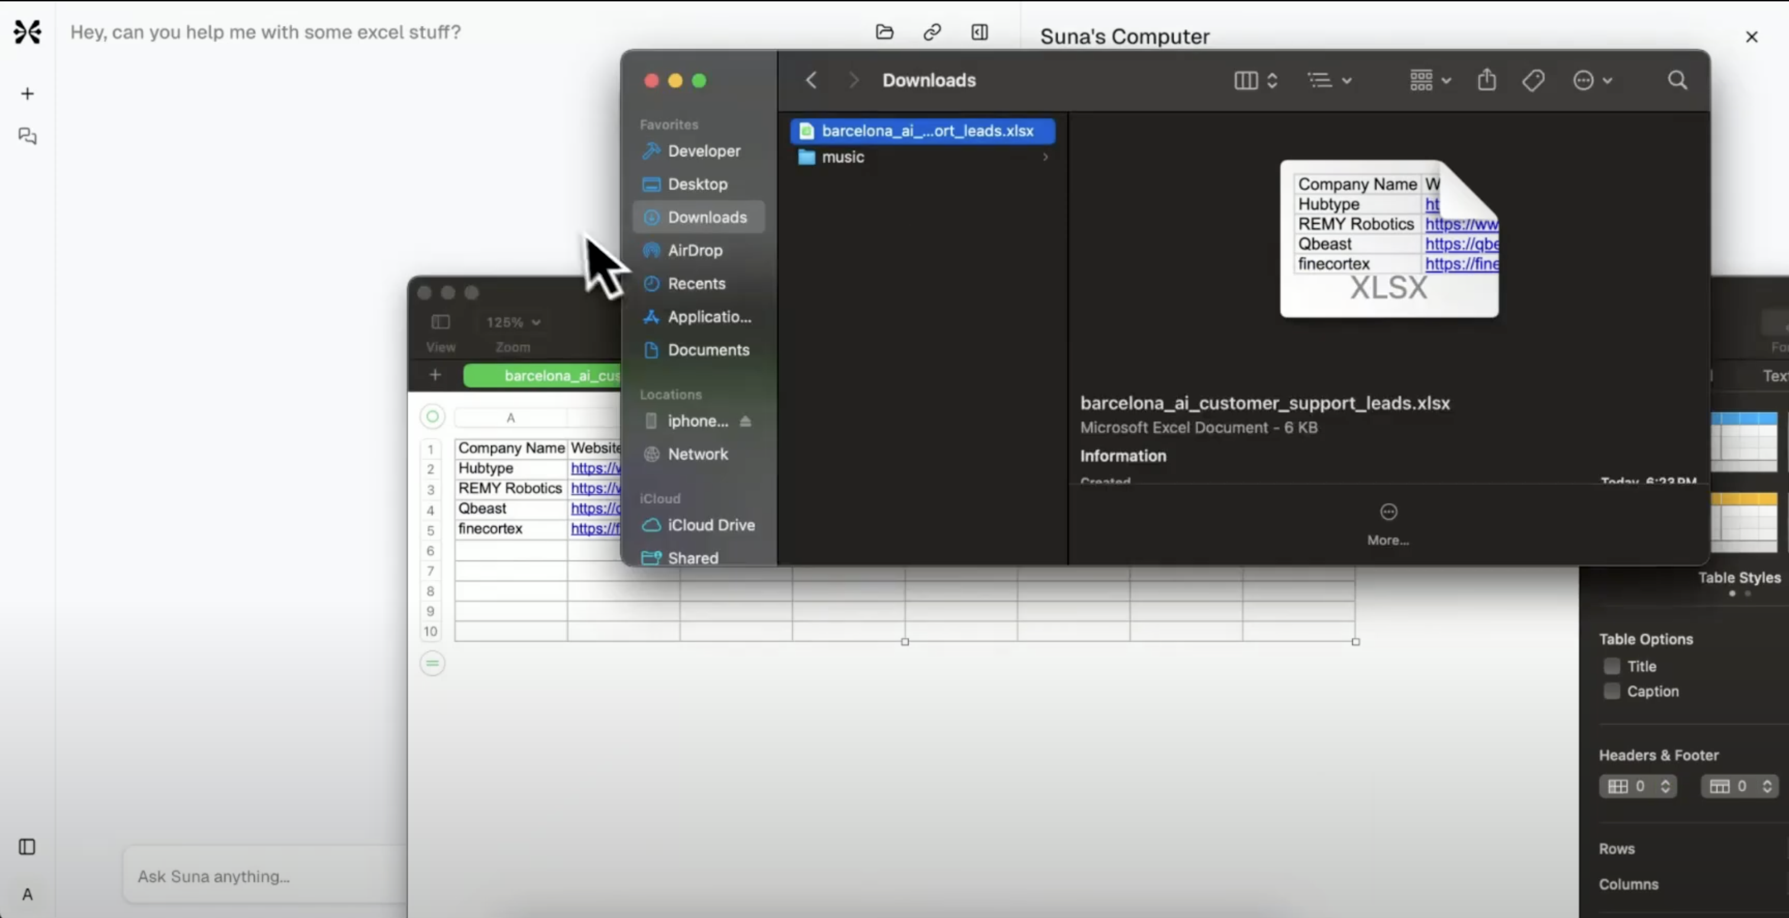
Task: Click Numbers View sidebar icon
Action: pyautogui.click(x=440, y=322)
